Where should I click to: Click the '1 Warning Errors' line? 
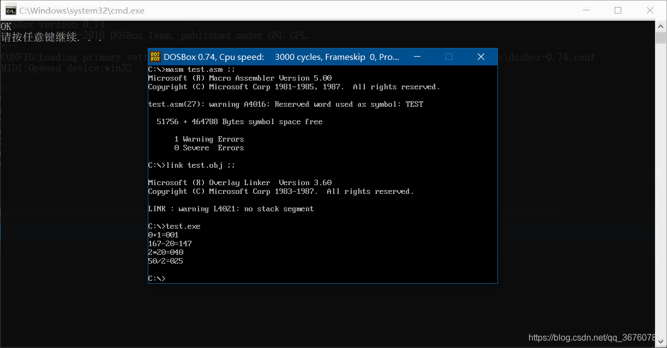click(x=209, y=139)
